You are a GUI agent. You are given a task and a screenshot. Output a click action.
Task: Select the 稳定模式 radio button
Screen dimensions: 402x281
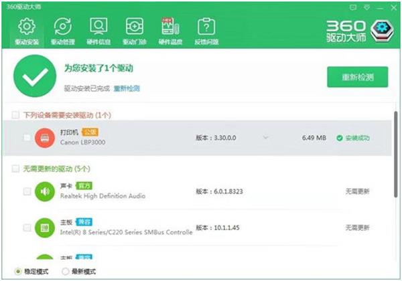tap(18, 271)
